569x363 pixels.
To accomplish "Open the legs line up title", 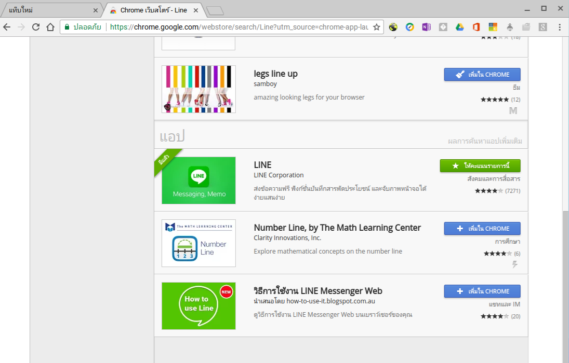I will 275,74.
